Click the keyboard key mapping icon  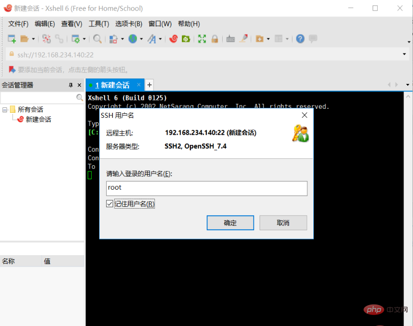tap(231, 39)
